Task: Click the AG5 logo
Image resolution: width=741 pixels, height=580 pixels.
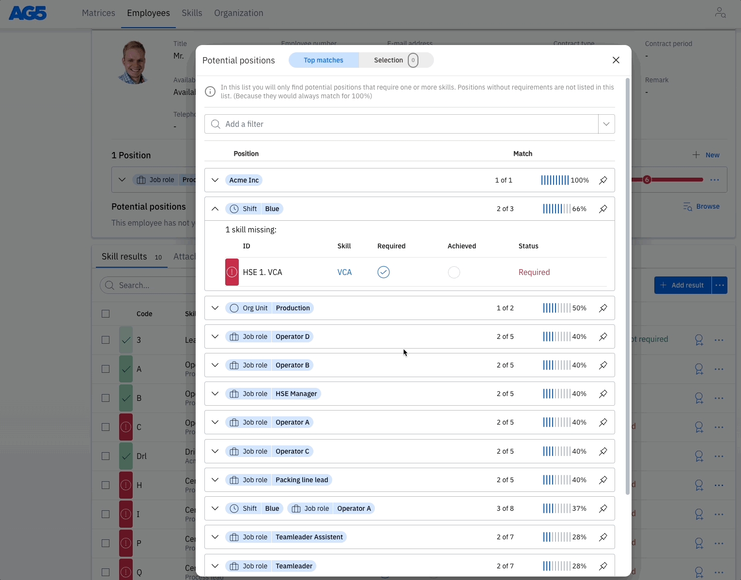Action: coord(28,13)
